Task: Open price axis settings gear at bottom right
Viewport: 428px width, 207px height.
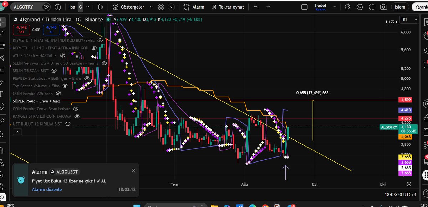Action: tap(409, 184)
